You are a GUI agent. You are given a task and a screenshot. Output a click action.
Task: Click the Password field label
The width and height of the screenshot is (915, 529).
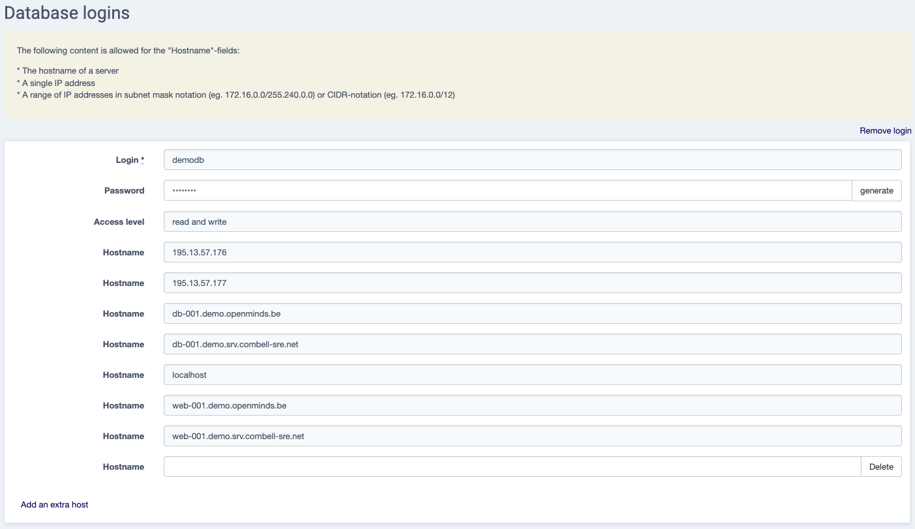click(x=124, y=191)
